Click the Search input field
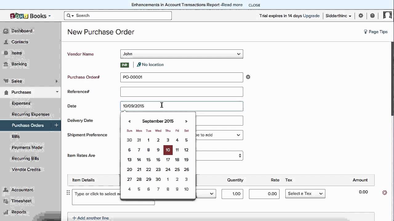394x221 pixels. 118,16
